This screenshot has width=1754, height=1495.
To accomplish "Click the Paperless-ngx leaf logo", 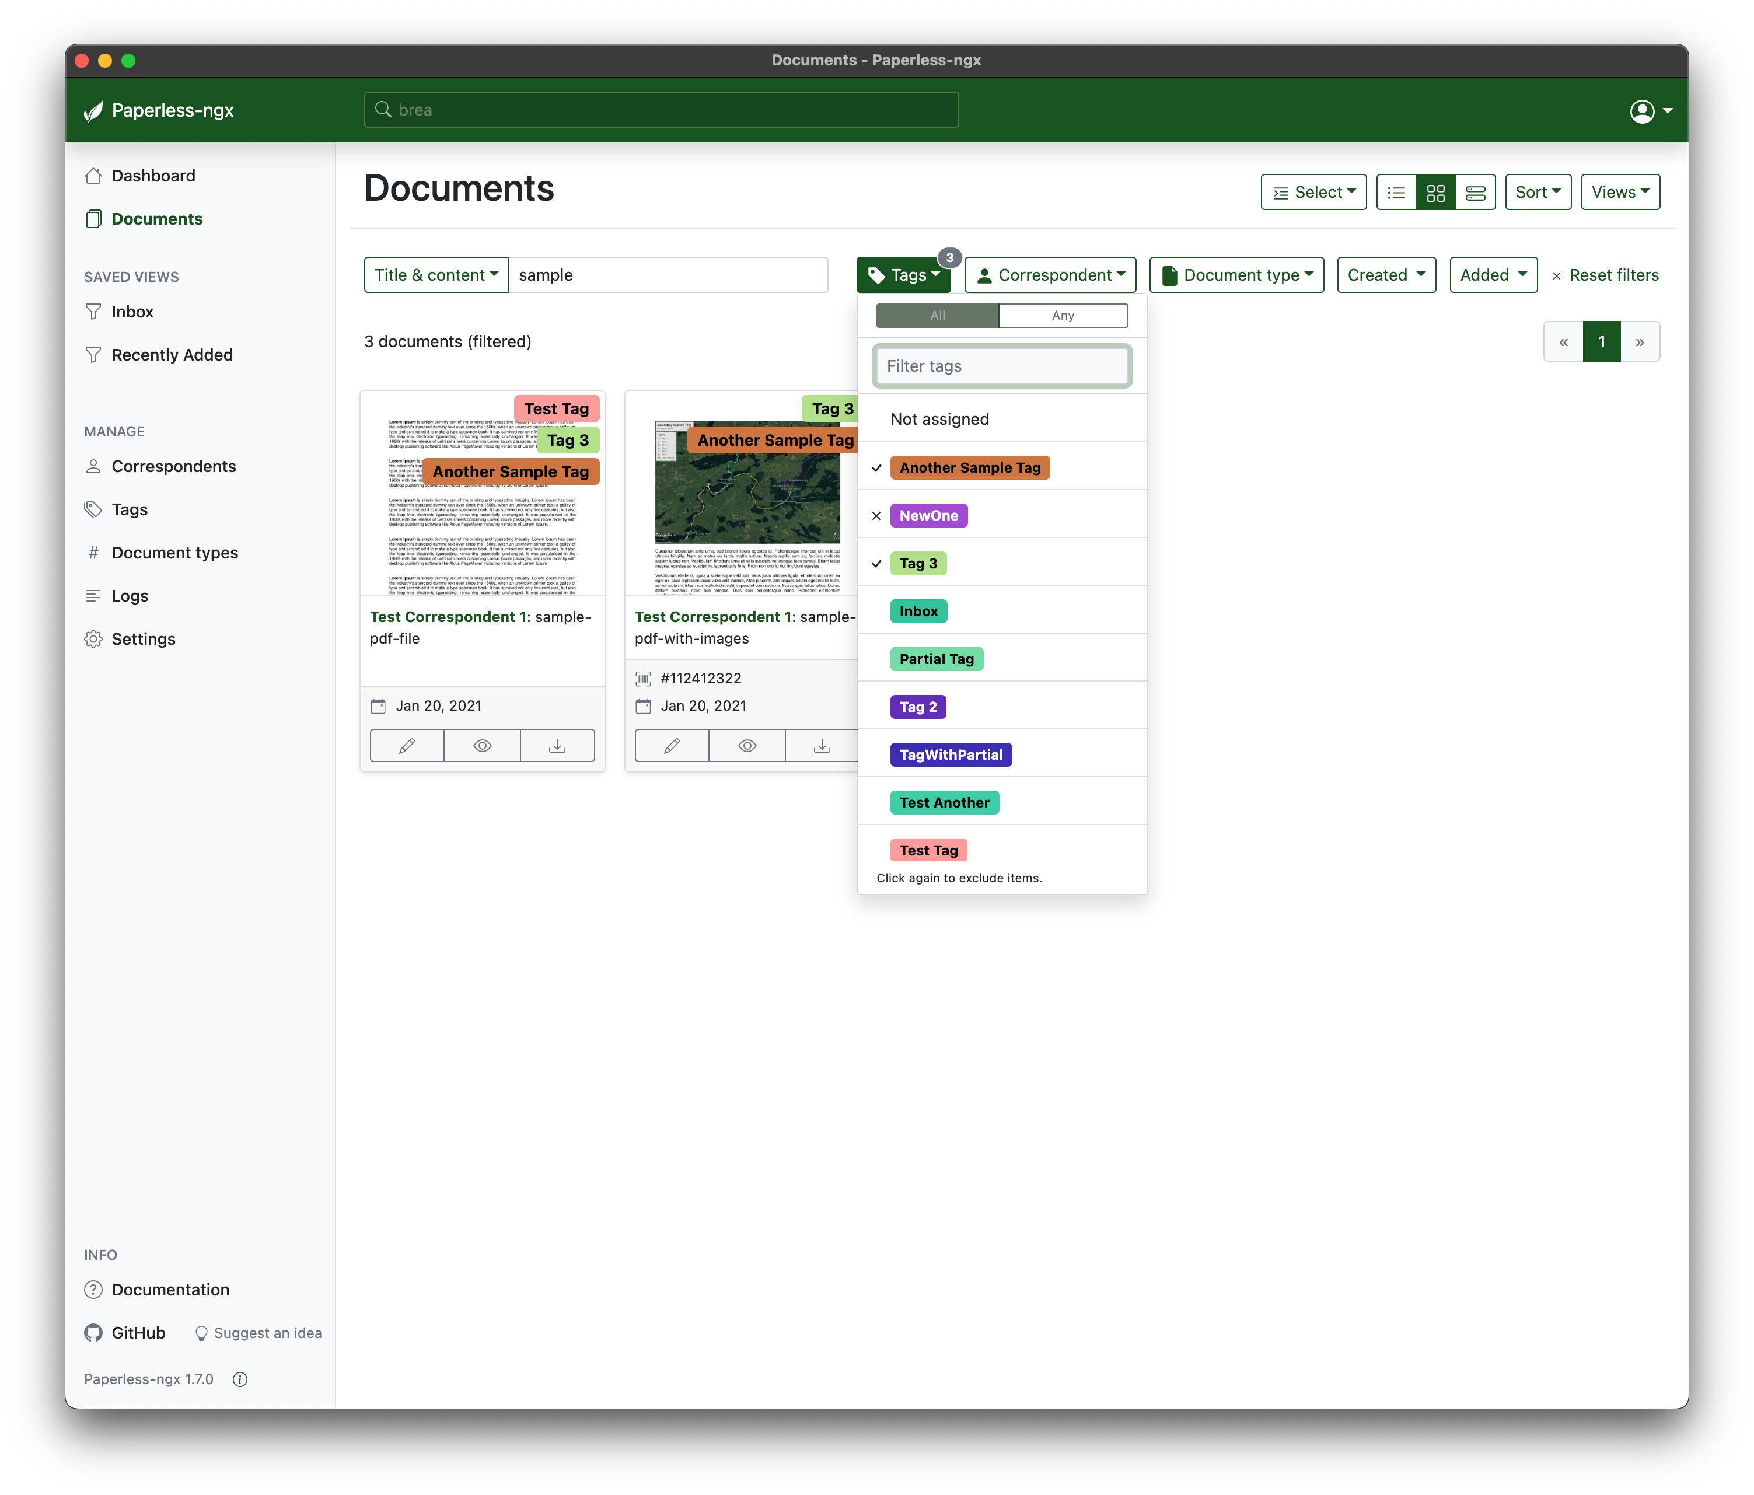I will pos(94,111).
